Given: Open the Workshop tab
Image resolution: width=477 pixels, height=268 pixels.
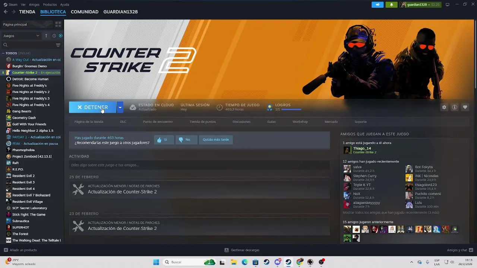Looking at the screenshot, I should click(x=300, y=122).
